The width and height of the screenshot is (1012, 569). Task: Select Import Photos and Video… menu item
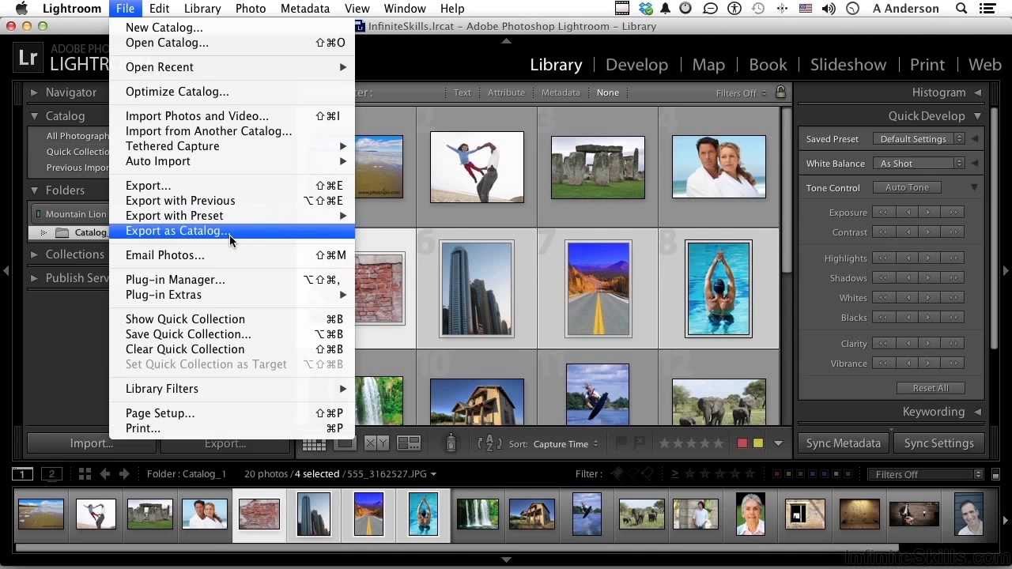click(232, 116)
